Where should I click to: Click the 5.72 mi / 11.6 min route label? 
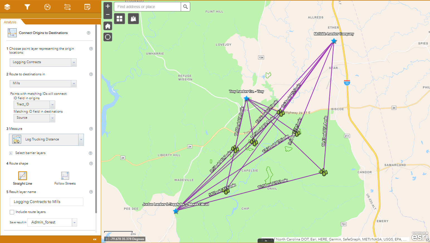(222, 190)
